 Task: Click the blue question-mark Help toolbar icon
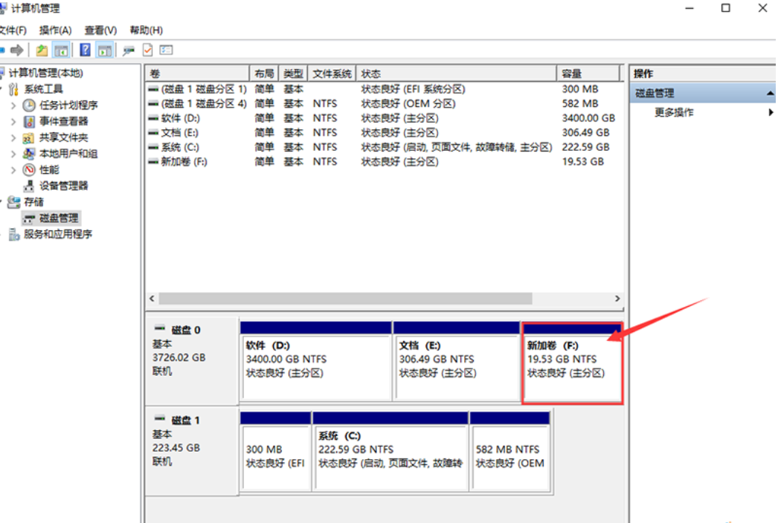[x=86, y=50]
